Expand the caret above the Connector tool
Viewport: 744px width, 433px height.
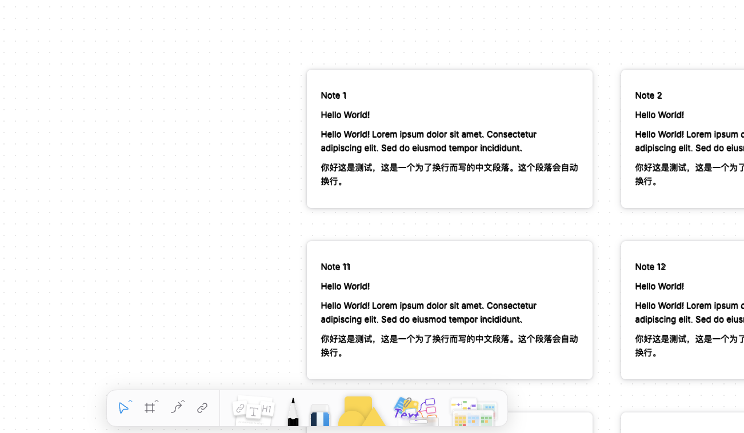click(x=183, y=402)
